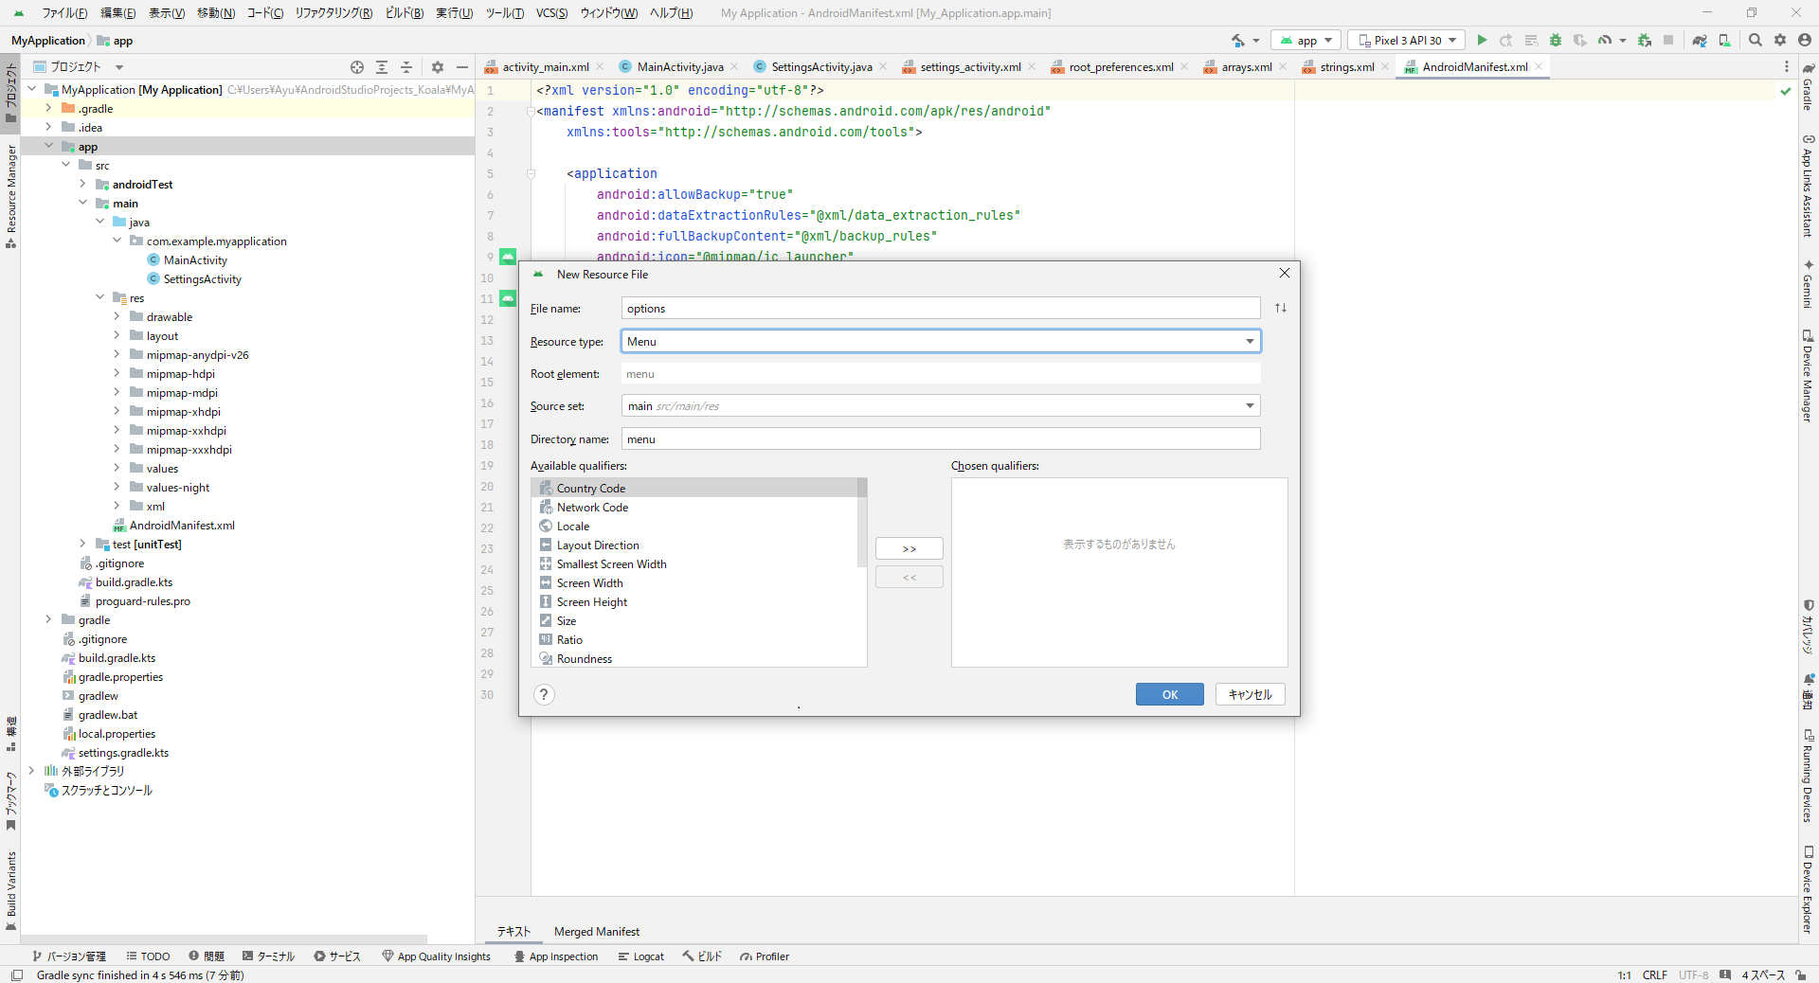Open the VCS menu
Screen dimensions: 1819x983
pyautogui.click(x=551, y=13)
